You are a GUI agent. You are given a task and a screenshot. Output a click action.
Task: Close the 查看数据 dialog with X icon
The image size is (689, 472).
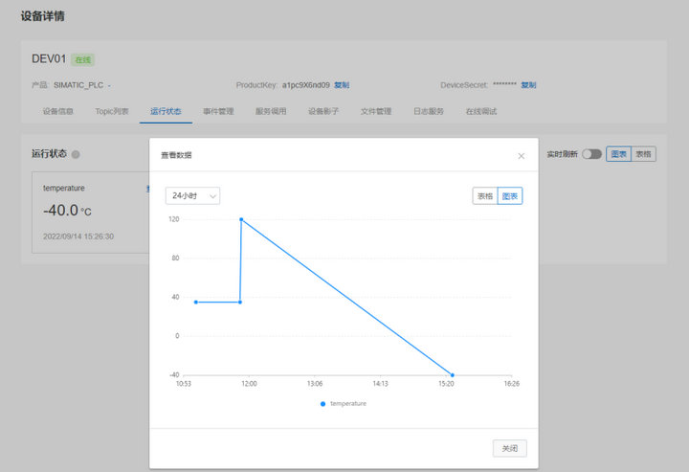(x=521, y=155)
